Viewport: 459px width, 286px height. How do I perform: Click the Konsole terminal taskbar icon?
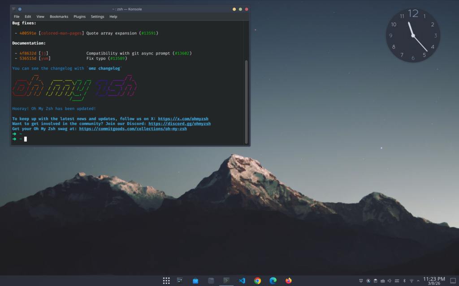pos(227,281)
